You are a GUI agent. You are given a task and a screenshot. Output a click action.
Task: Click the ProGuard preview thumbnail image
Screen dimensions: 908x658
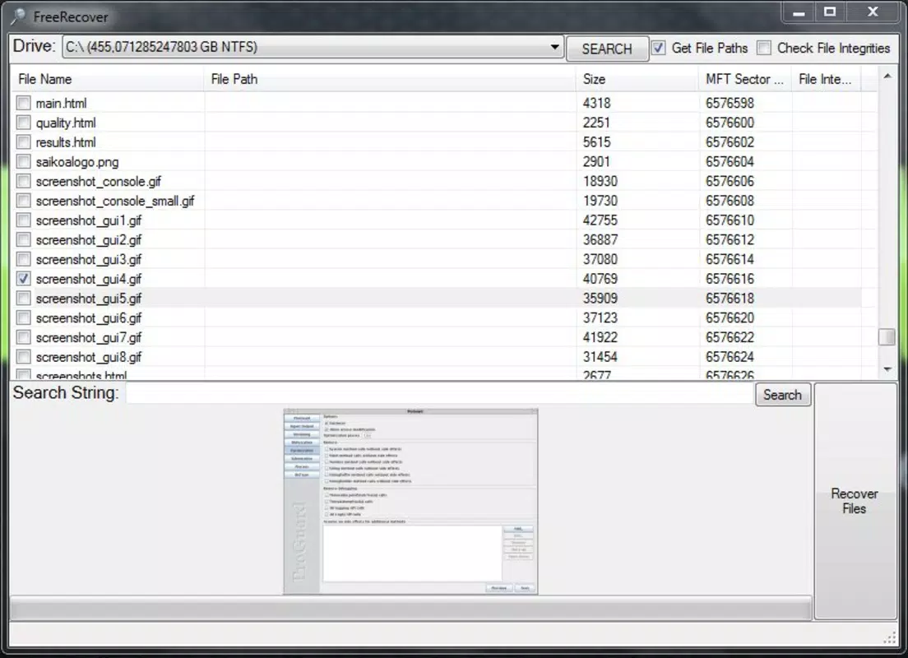tap(410, 502)
